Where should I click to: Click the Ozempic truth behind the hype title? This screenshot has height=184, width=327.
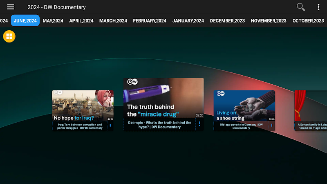click(159, 125)
